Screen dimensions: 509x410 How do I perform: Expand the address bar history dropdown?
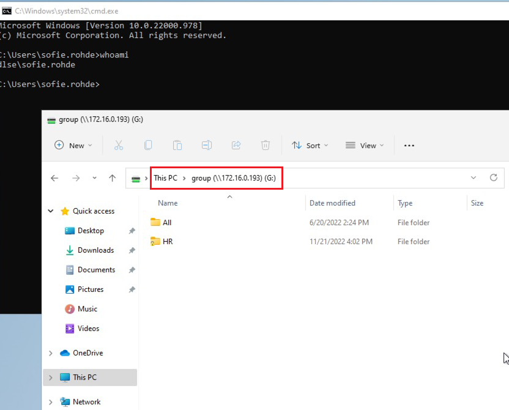[473, 178]
